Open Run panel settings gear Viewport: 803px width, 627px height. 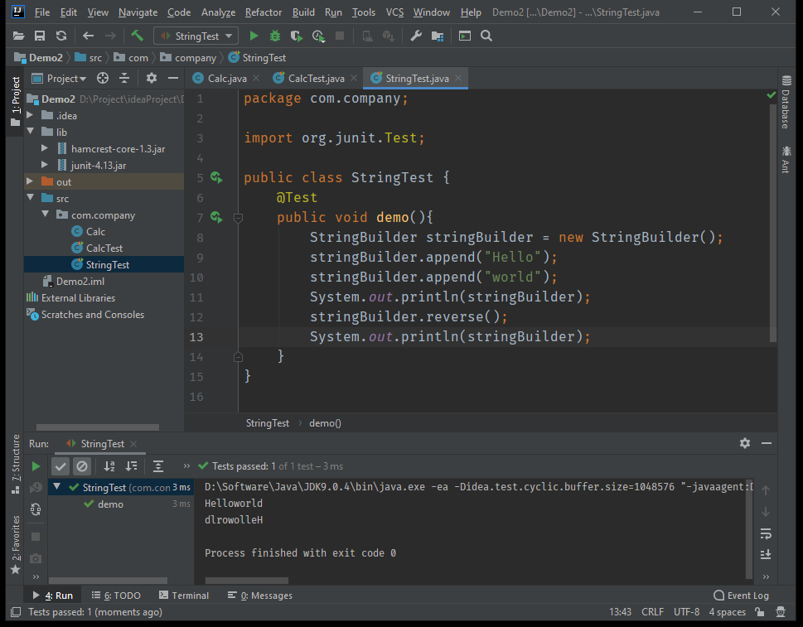click(x=745, y=443)
